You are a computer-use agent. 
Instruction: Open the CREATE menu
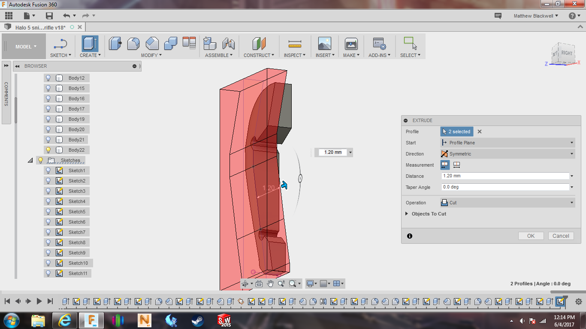tap(90, 55)
